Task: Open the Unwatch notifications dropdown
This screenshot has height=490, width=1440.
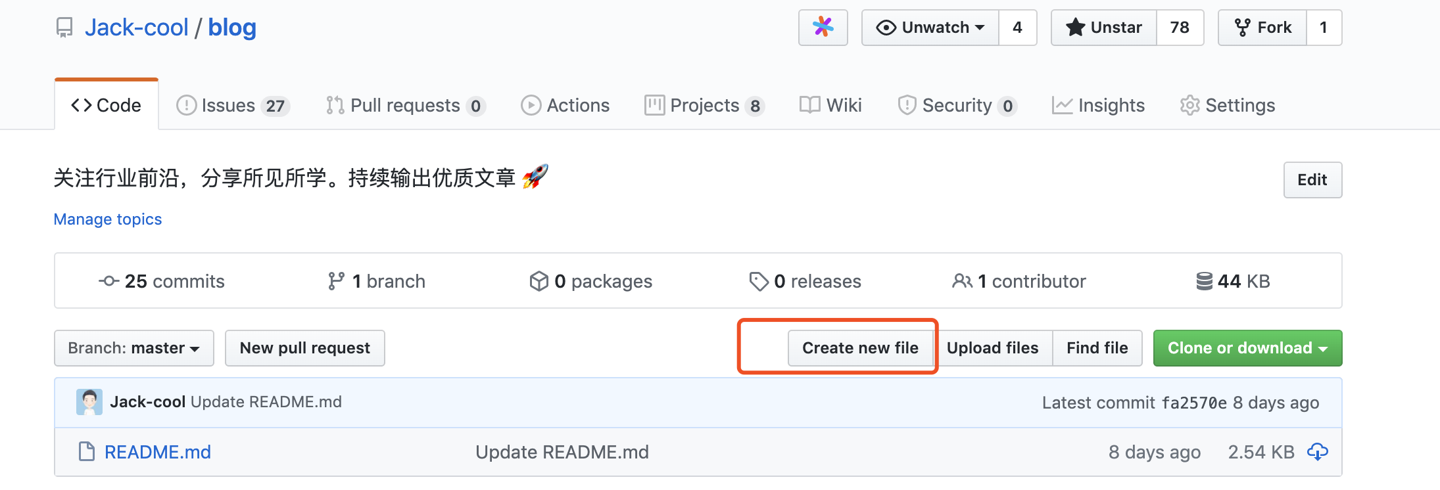Action: click(930, 28)
